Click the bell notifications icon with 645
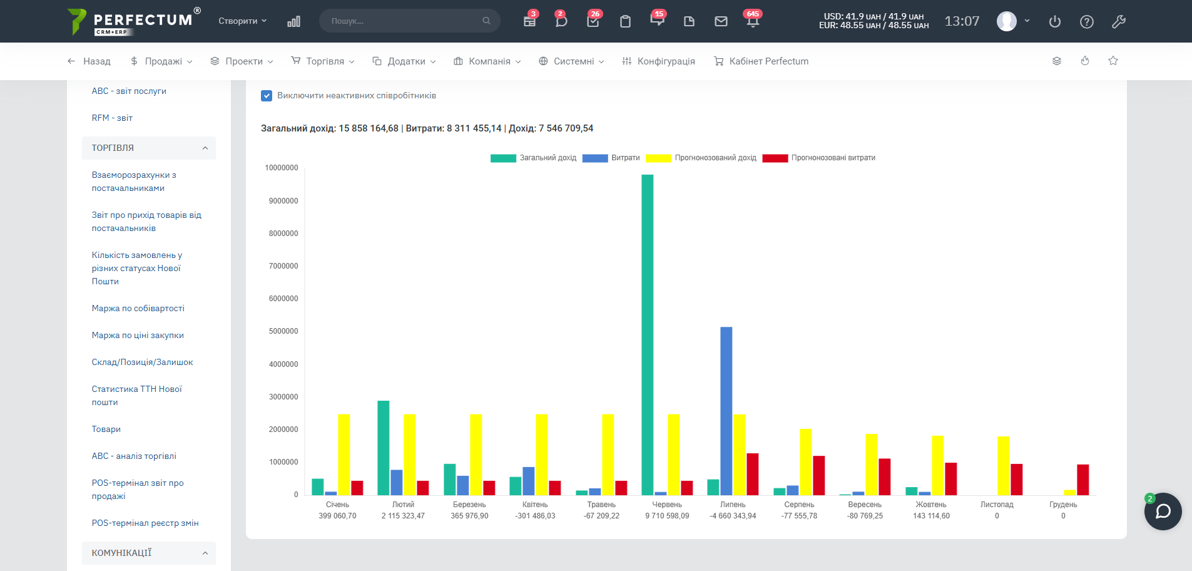The width and height of the screenshot is (1192, 571). pos(753,21)
